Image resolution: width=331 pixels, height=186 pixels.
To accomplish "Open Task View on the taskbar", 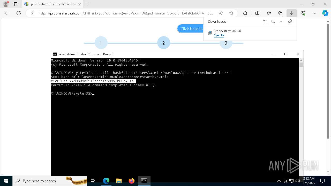I will [93, 181].
